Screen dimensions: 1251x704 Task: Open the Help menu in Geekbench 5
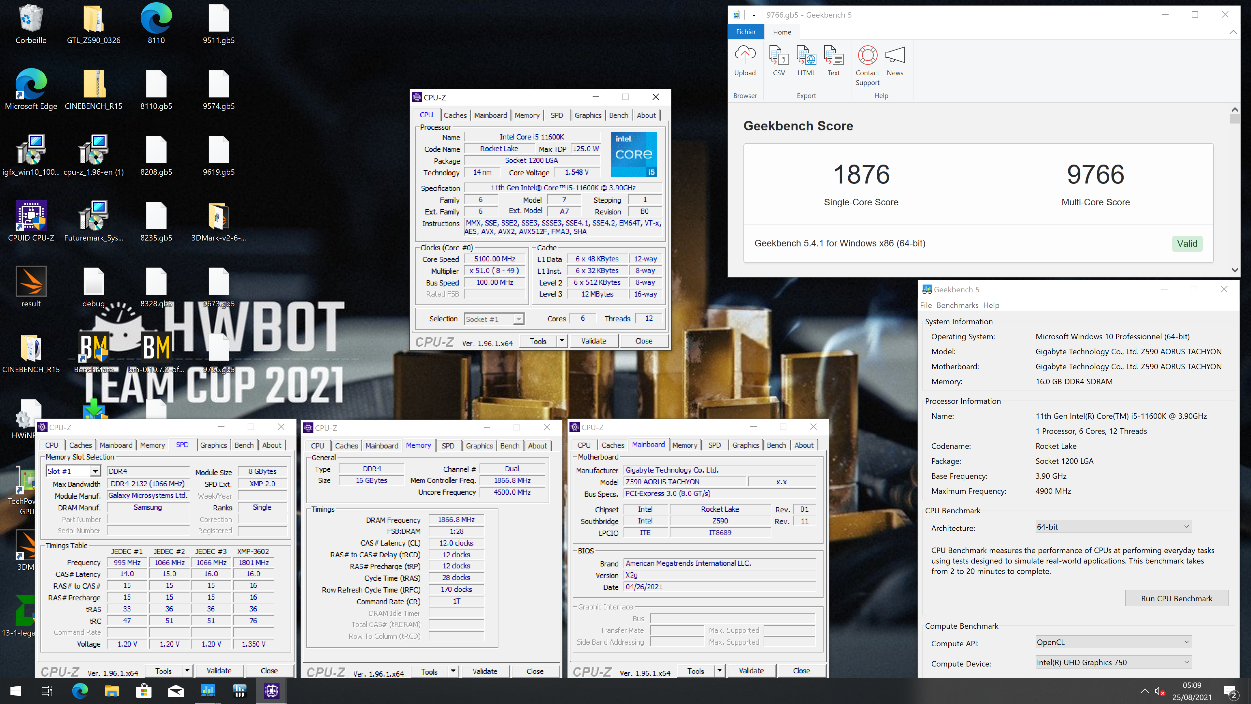(x=991, y=305)
